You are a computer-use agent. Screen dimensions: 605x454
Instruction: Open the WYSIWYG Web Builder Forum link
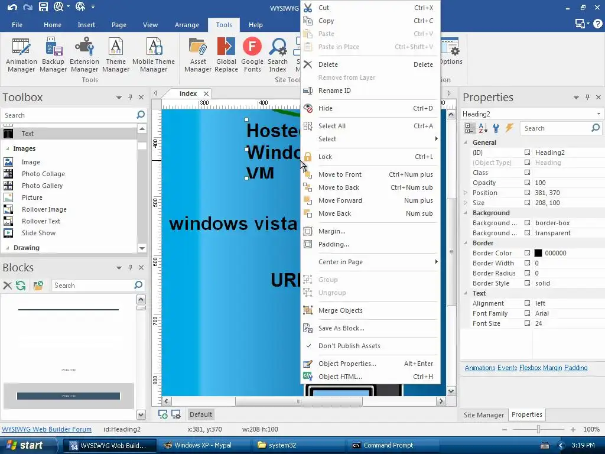click(47, 429)
